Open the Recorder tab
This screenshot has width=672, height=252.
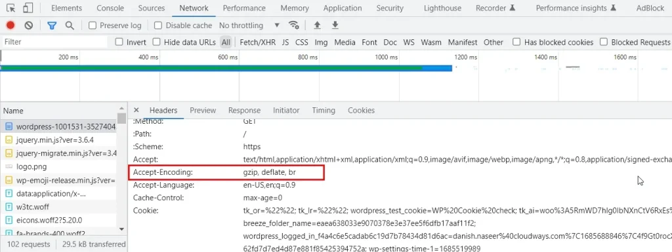[495, 8]
